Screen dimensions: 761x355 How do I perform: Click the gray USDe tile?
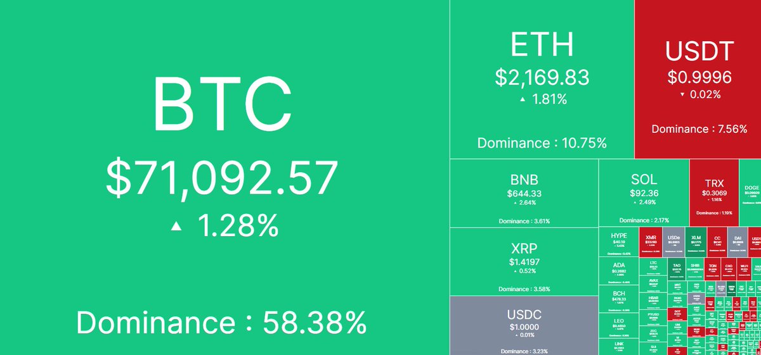coord(674,242)
